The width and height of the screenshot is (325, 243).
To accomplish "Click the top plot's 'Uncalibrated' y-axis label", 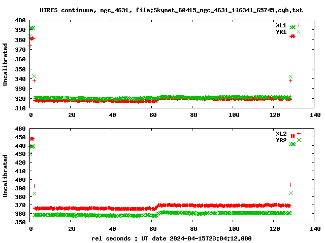I will (5, 64).
